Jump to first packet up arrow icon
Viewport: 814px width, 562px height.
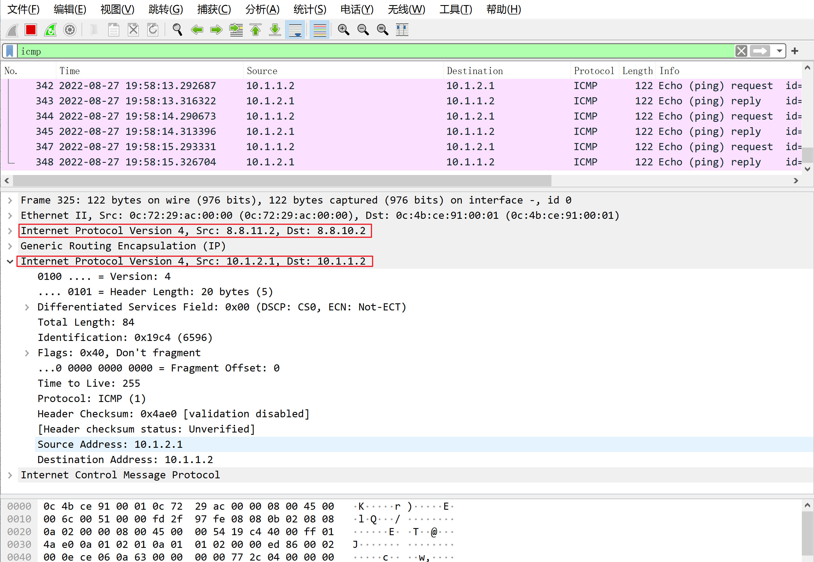(x=256, y=30)
